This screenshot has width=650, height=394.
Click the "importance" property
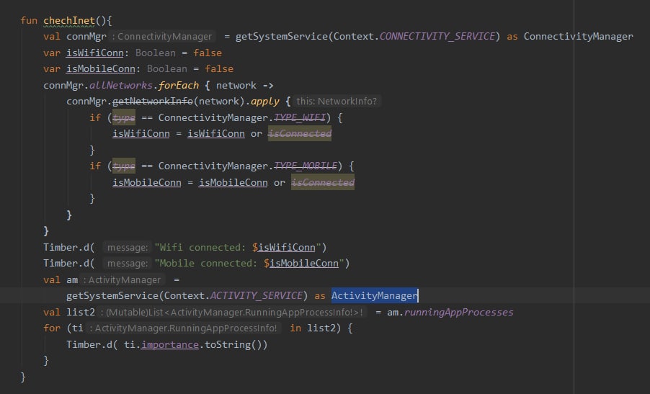point(169,345)
